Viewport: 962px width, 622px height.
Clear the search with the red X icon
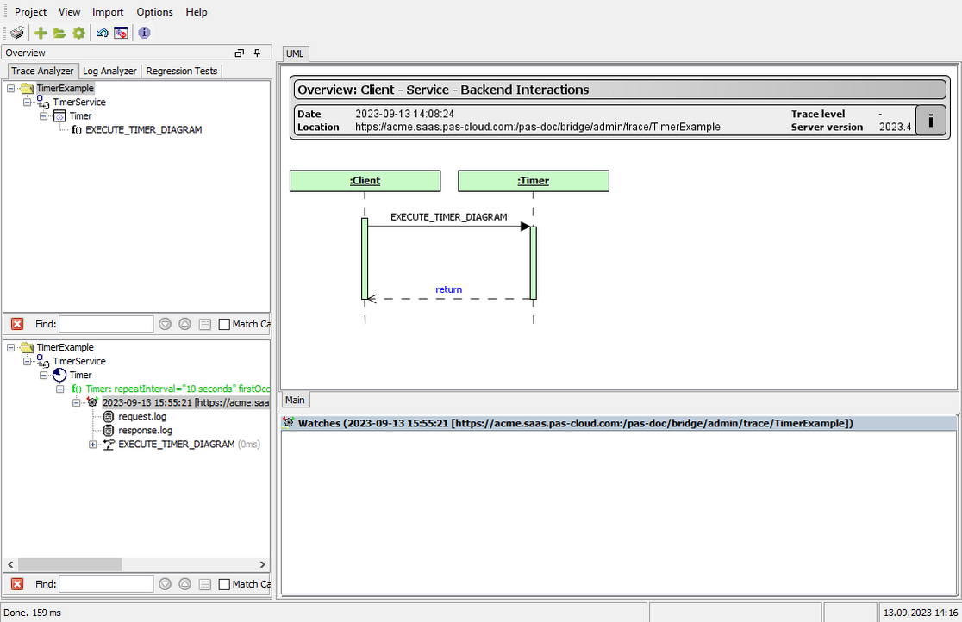pos(16,323)
